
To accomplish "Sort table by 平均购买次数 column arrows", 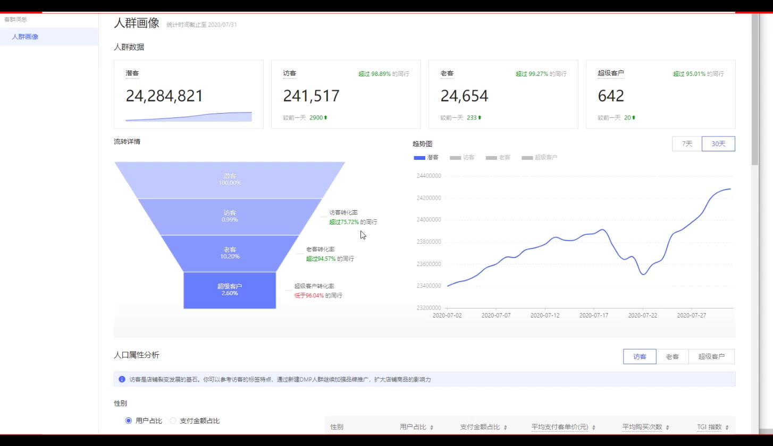I will point(667,427).
